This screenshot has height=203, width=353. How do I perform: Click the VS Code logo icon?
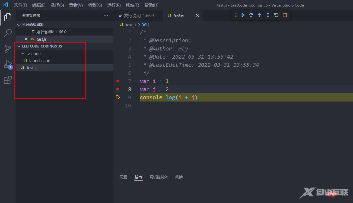[6, 5]
